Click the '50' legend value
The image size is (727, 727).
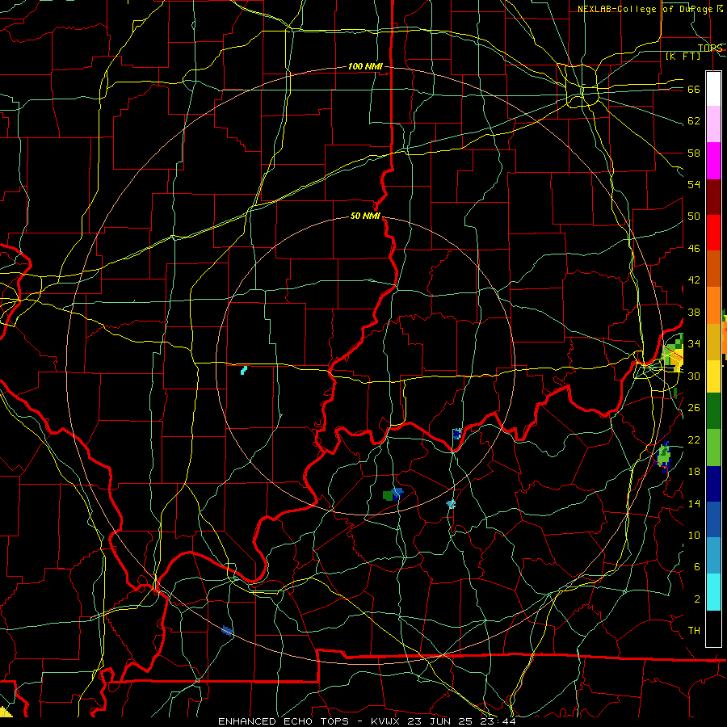694,216
